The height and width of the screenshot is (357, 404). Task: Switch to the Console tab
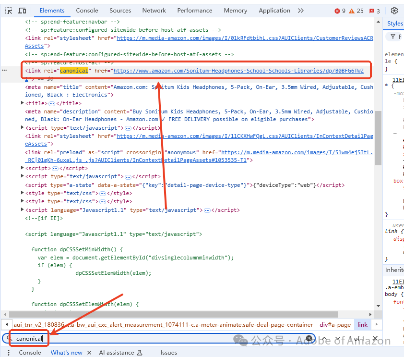[x=87, y=11]
